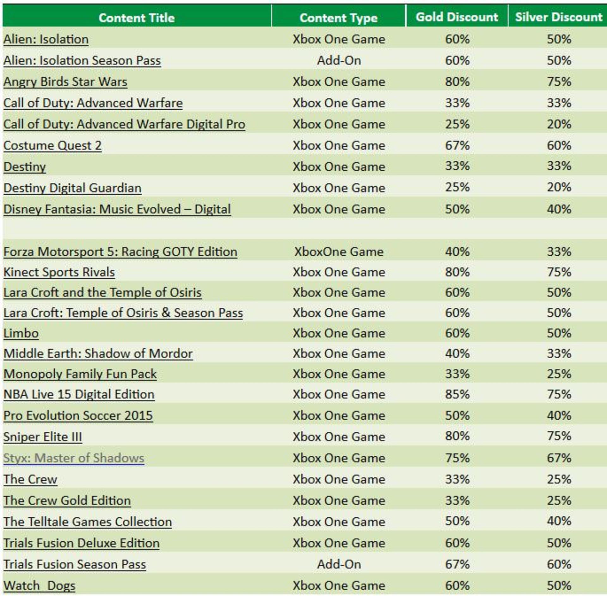Open Lara Croft: Temple of Osiris & Season Pass
Viewport: 607px width, 596px height.
[x=123, y=313]
